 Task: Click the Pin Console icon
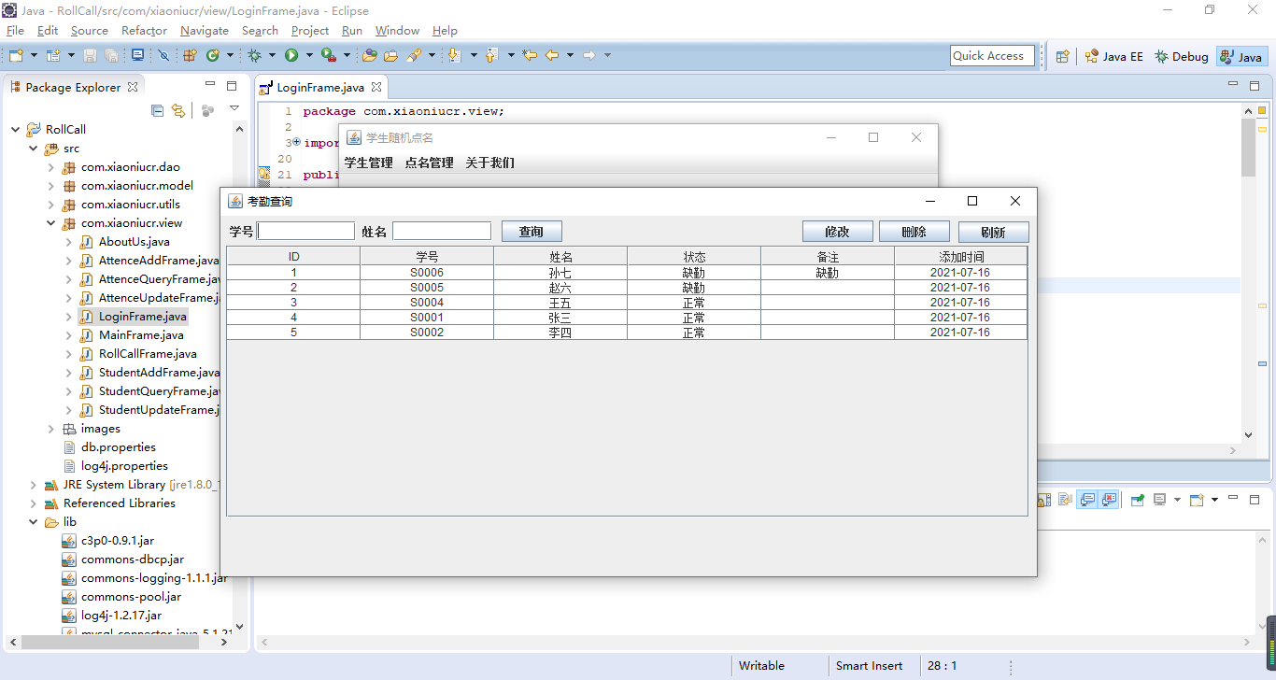coord(1137,500)
